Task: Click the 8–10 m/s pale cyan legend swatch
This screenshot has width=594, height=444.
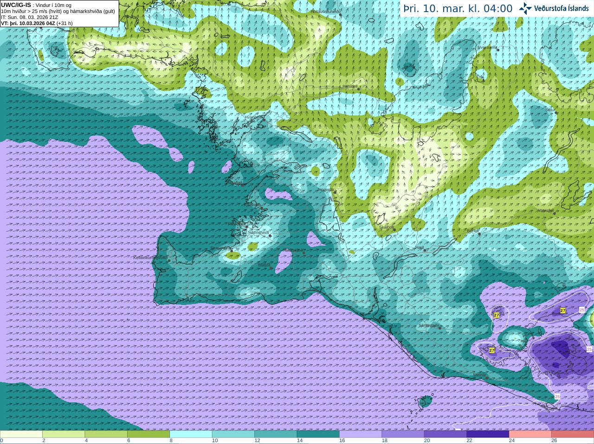Action: [191, 434]
